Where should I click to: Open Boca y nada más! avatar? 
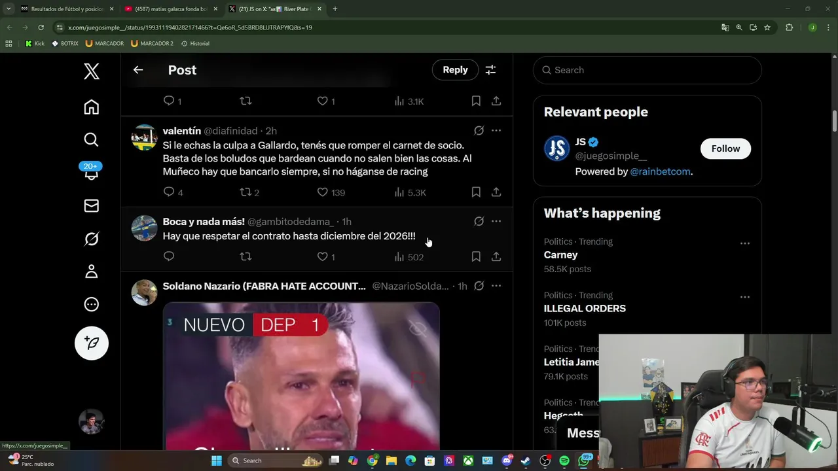[144, 228]
